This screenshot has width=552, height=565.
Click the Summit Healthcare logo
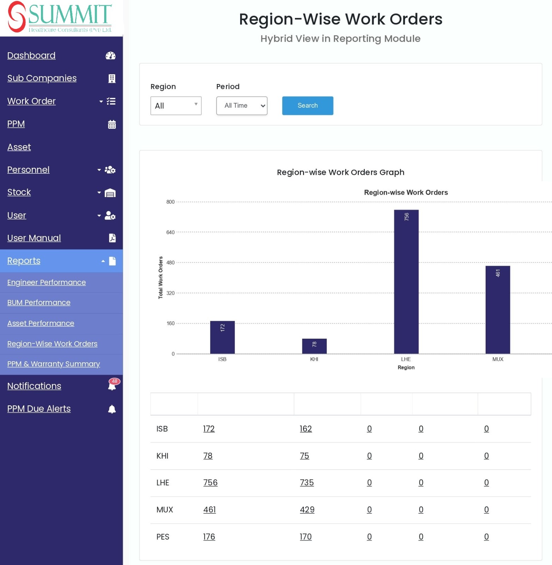[x=60, y=17]
